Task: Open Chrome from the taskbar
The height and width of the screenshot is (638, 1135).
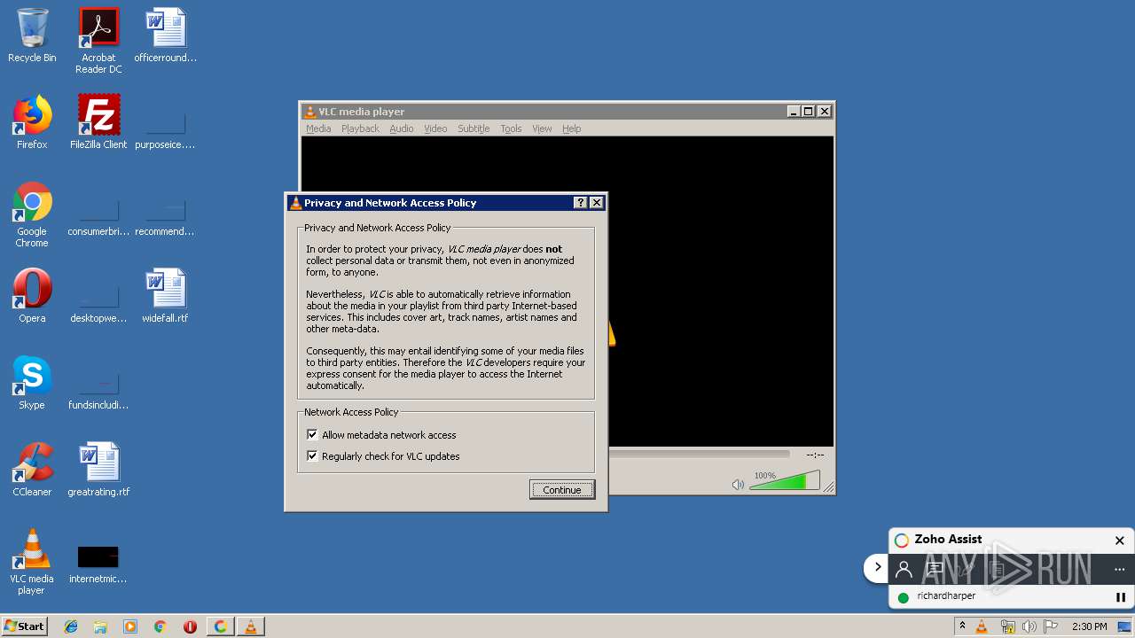Action: click(x=160, y=626)
